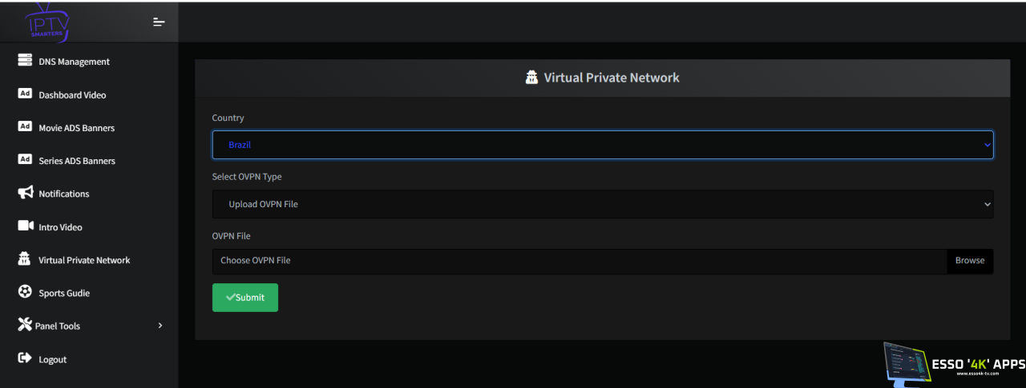Click the Notifications megaphone icon
Image resolution: width=1026 pixels, height=388 pixels.
tap(25, 193)
